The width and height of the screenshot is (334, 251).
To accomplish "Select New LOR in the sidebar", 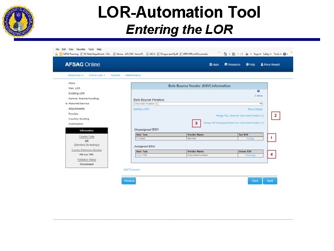I will (x=74, y=88).
